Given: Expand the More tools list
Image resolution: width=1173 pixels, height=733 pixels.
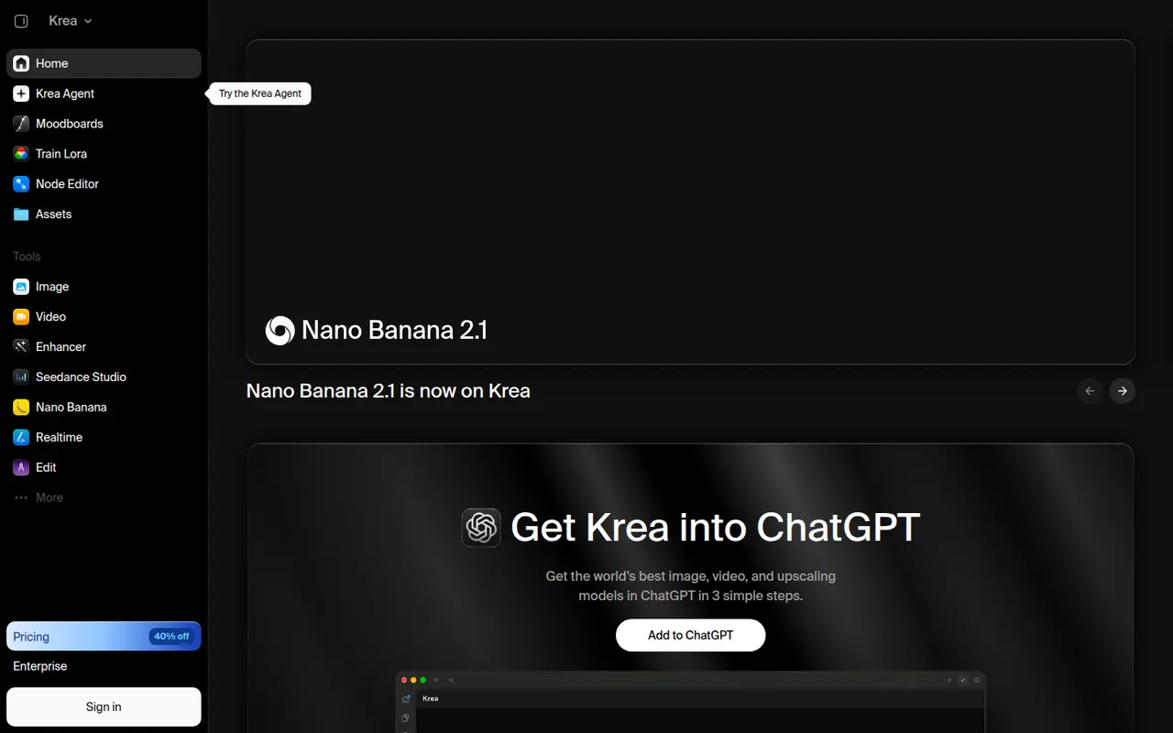Looking at the screenshot, I should tap(104, 498).
